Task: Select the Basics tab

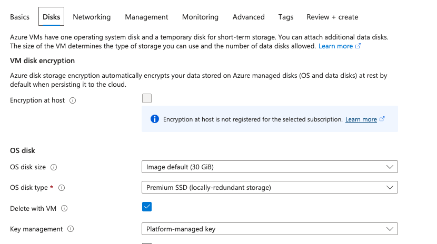Action: 19,17
